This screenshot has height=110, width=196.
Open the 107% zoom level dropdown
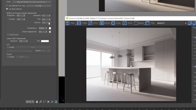click(x=30, y=102)
